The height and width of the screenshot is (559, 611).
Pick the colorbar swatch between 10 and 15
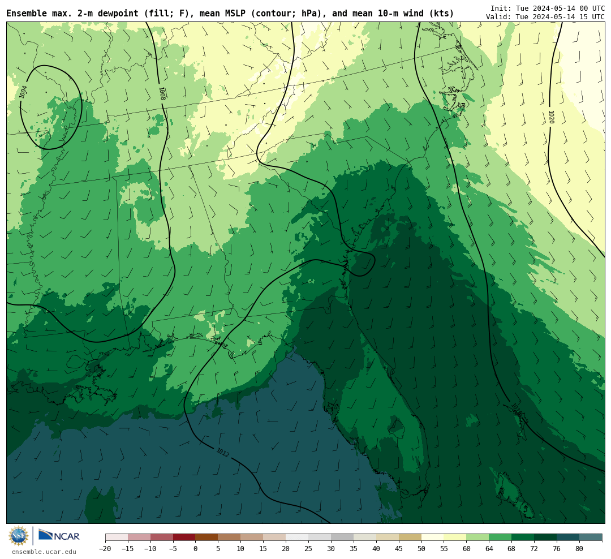252,537
